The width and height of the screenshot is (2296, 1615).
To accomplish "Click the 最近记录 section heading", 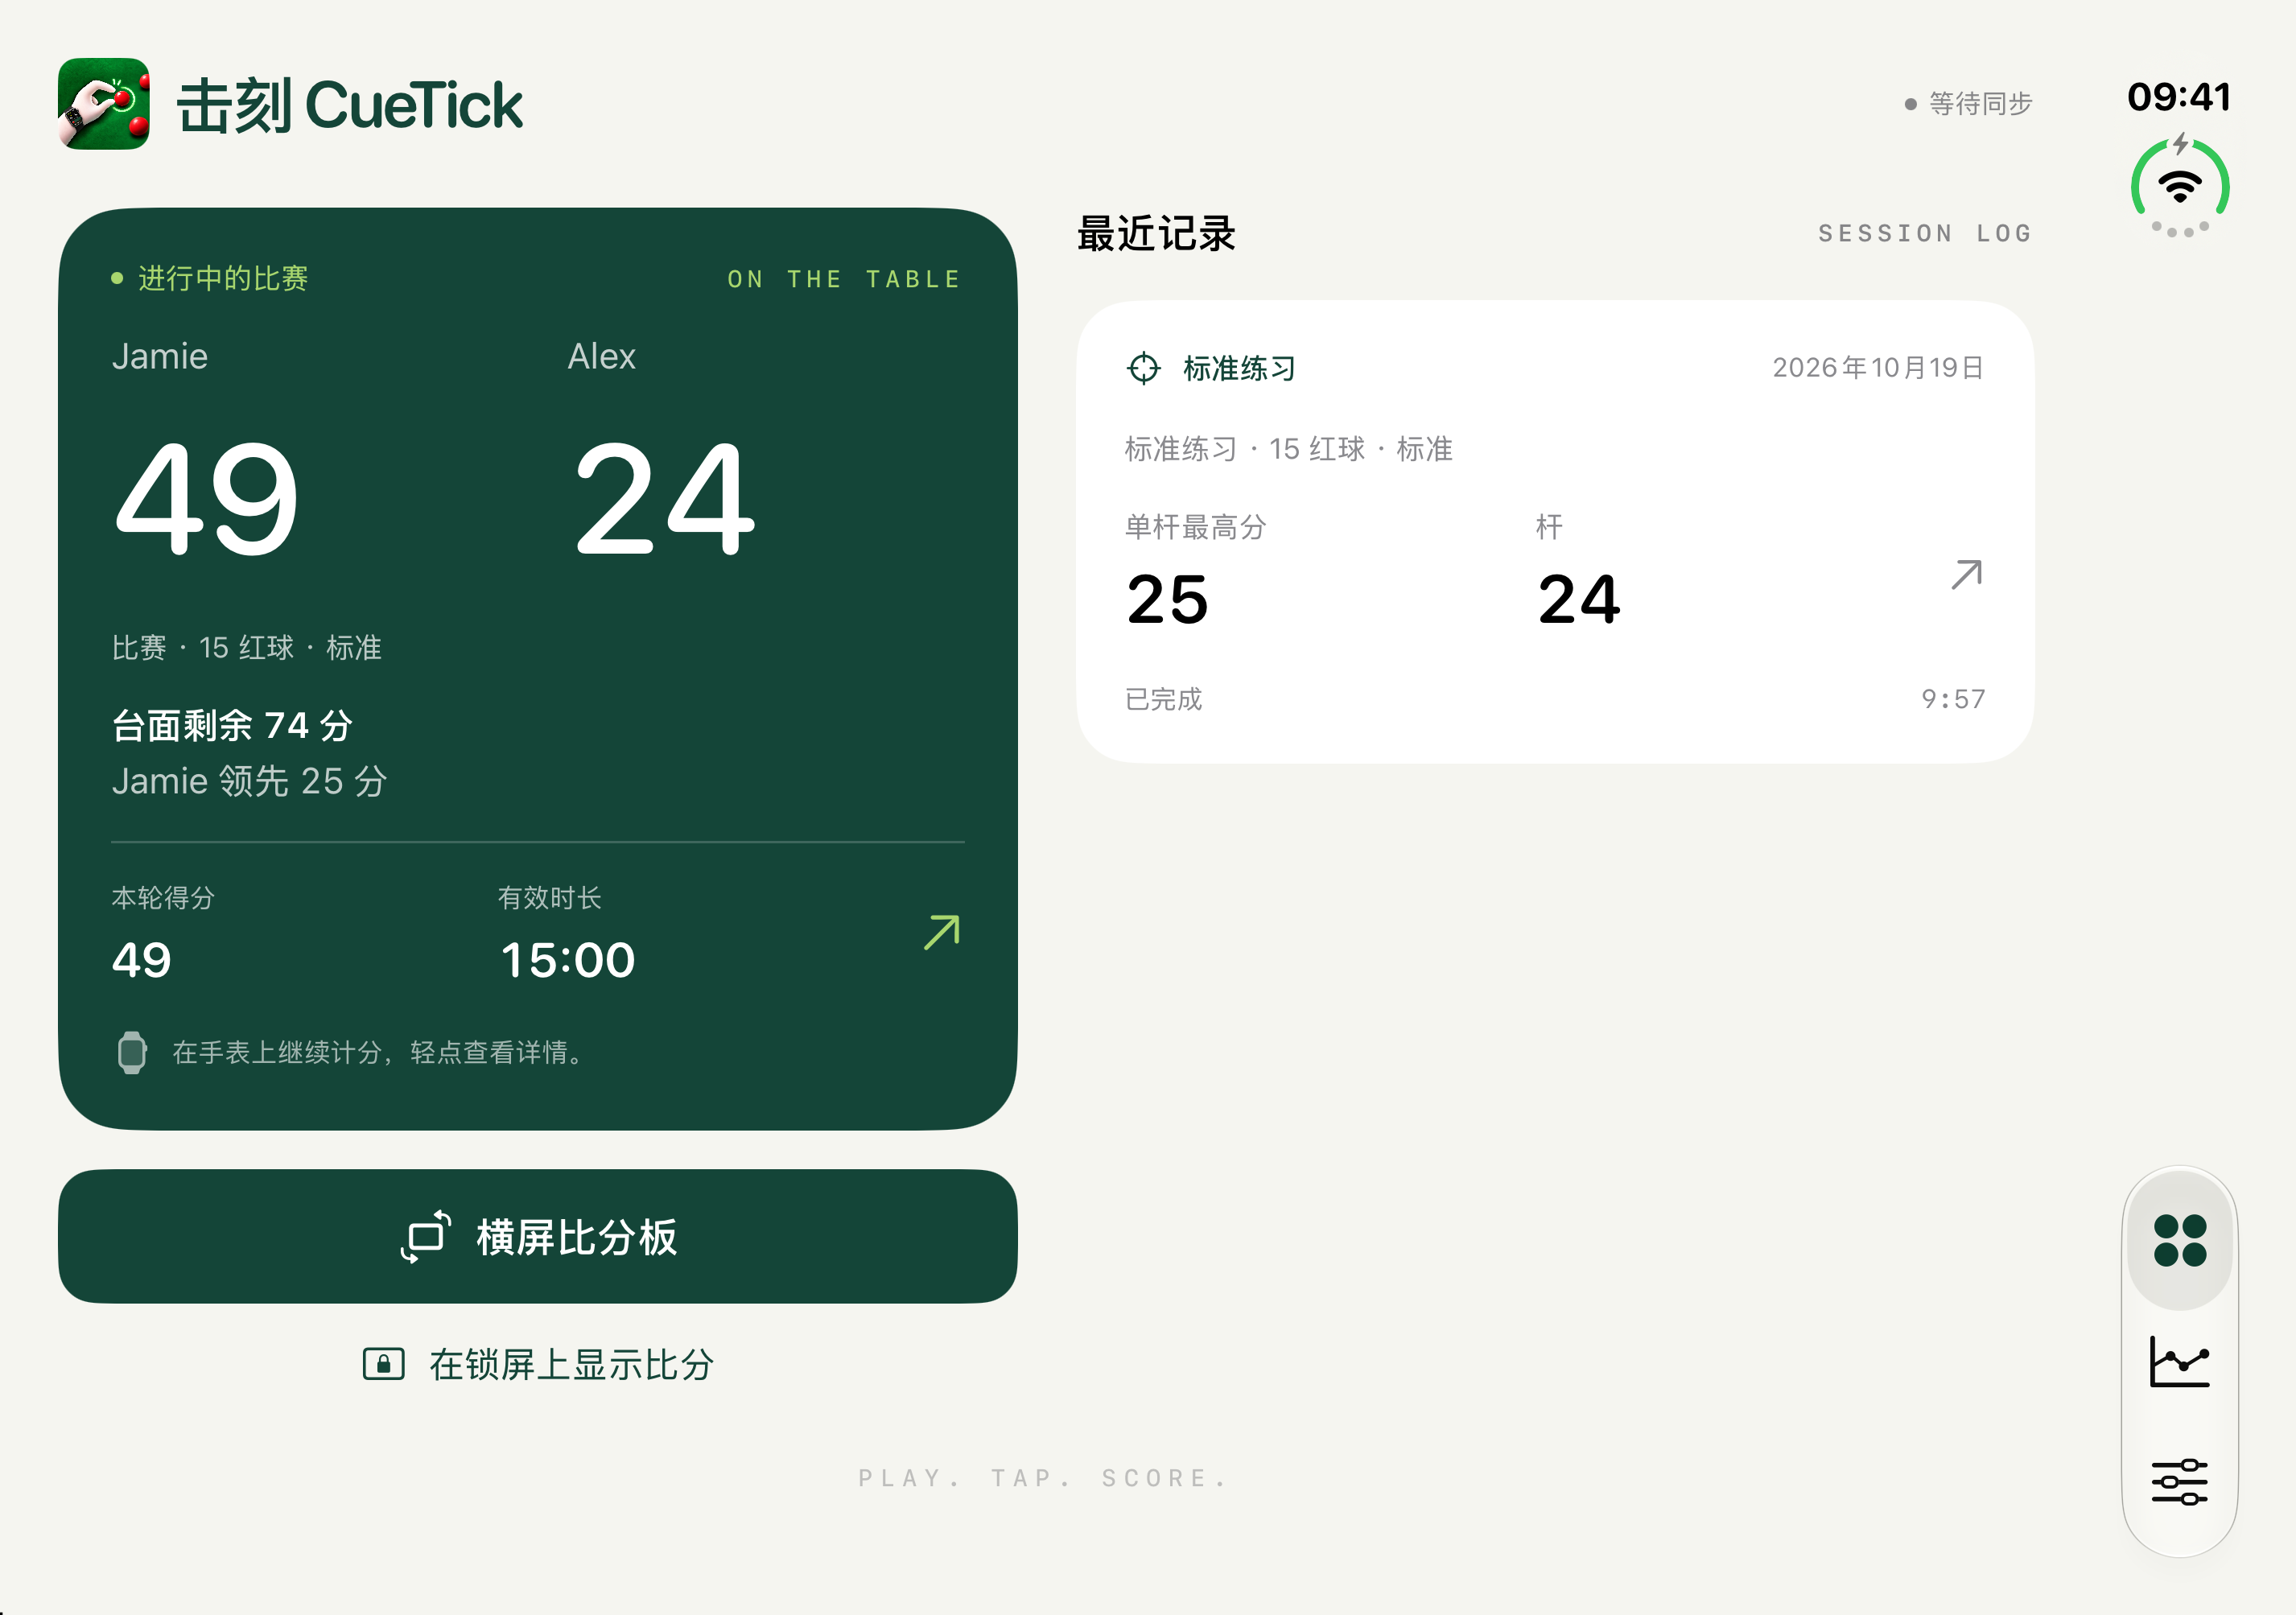I will pyautogui.click(x=1157, y=233).
